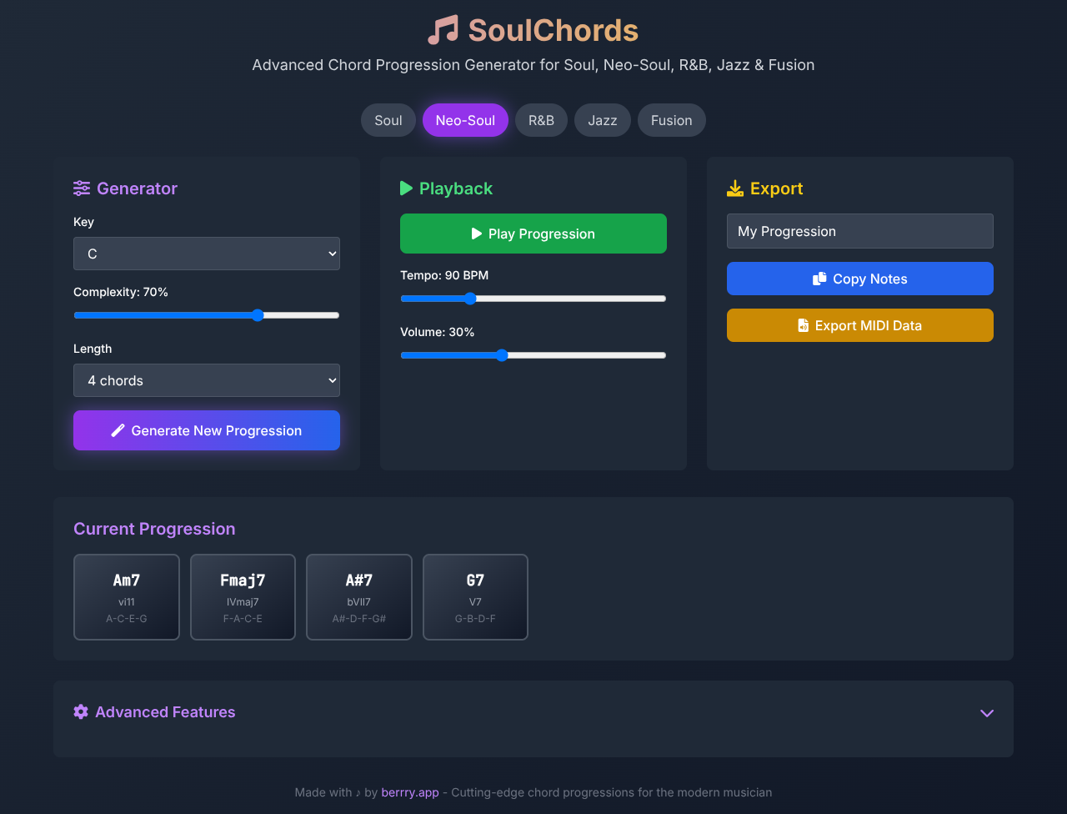Click the Advanced Features gear icon

point(81,711)
